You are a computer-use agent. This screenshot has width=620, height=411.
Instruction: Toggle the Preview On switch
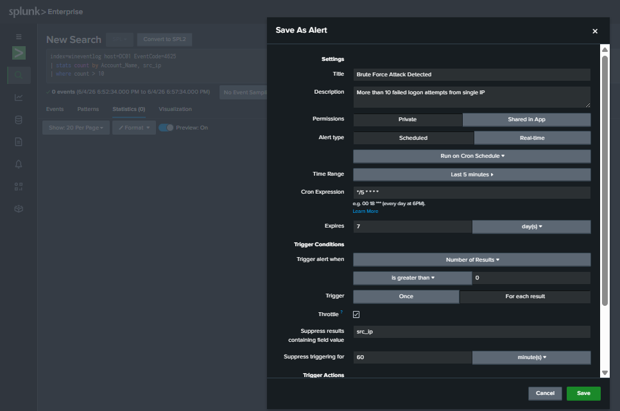coord(166,128)
